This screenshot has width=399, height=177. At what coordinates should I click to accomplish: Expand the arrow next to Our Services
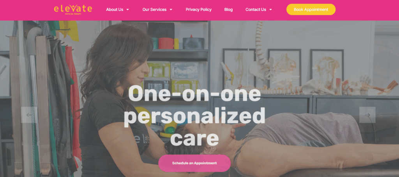point(171,10)
